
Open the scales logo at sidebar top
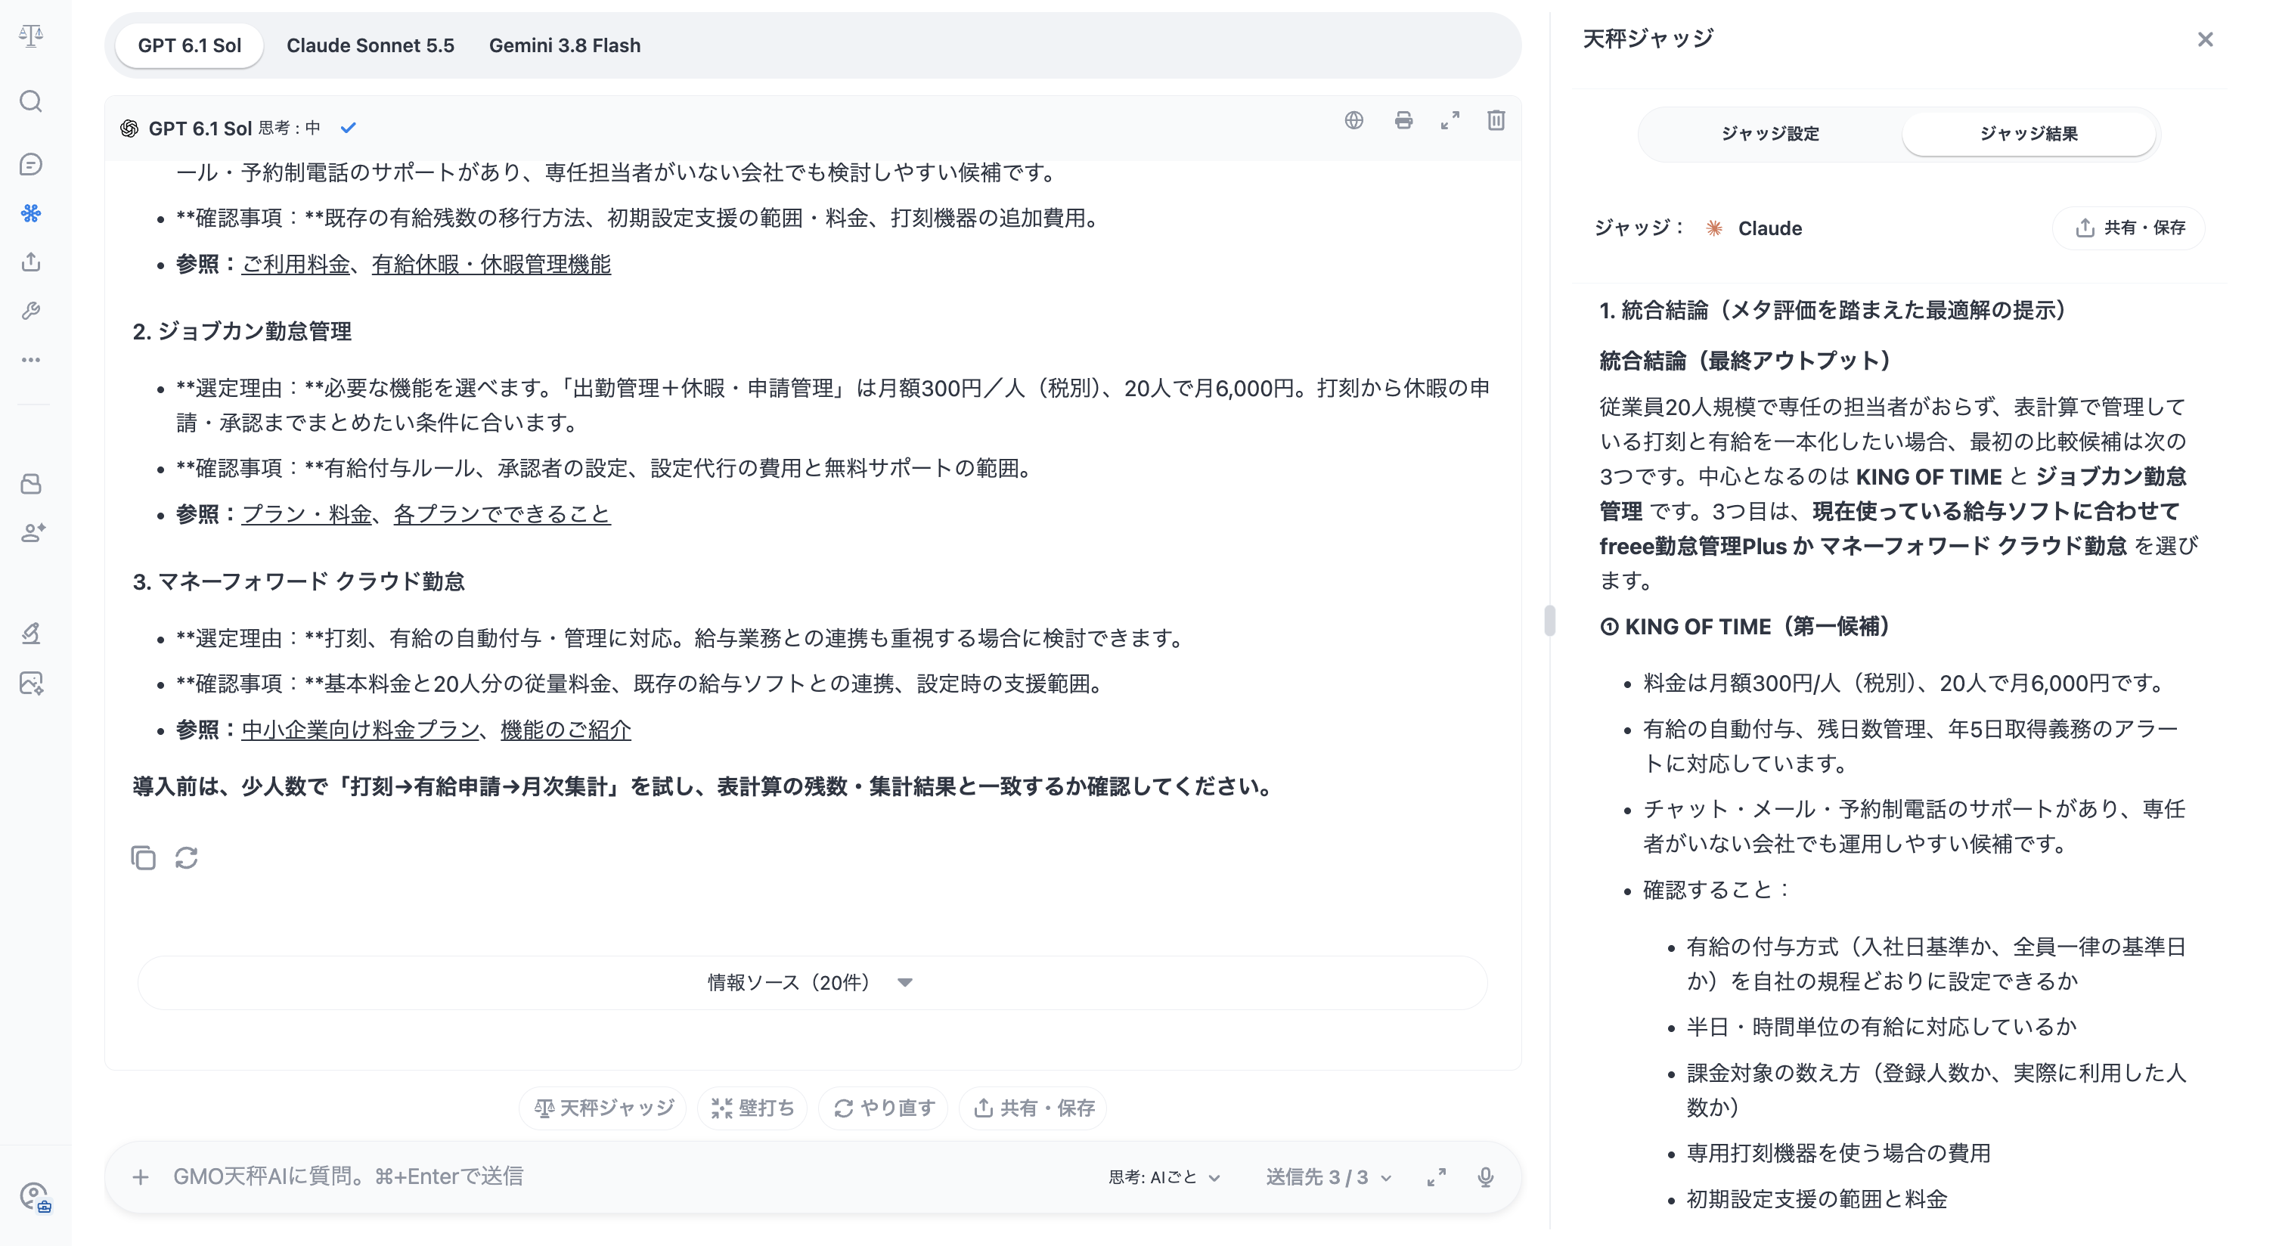[x=31, y=36]
